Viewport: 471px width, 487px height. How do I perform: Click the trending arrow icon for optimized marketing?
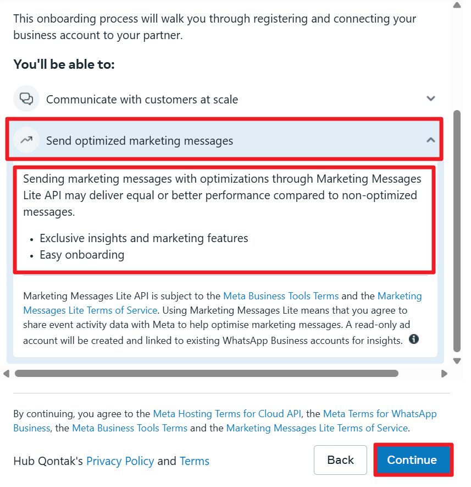(x=26, y=140)
